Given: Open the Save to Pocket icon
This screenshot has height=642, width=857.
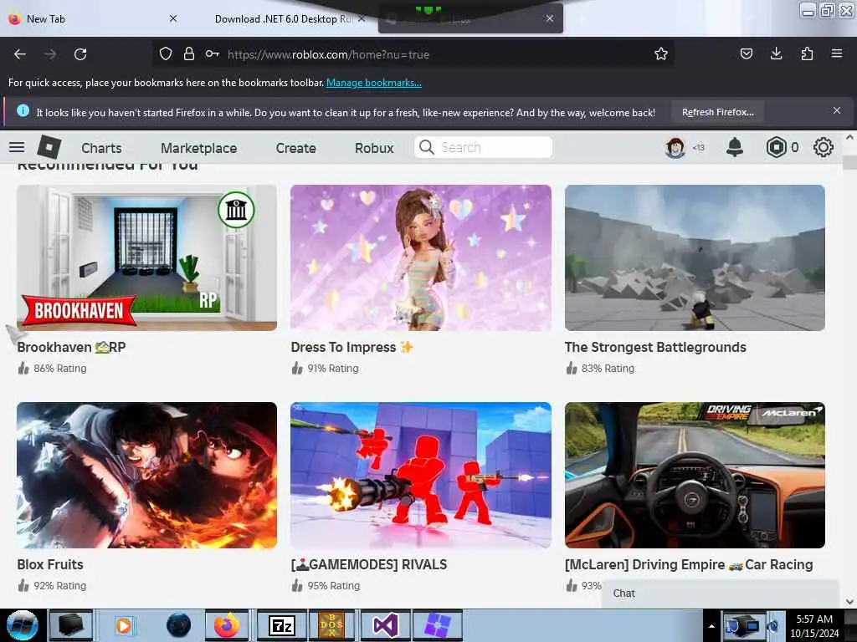Looking at the screenshot, I should (x=747, y=53).
